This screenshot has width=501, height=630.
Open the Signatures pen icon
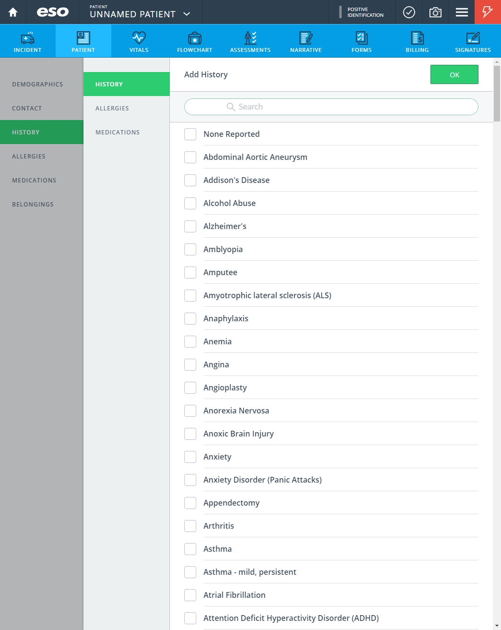[473, 38]
